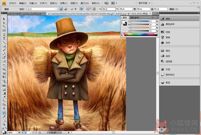Select the Line Segment tool
201x135 pixels.
click(4, 42)
